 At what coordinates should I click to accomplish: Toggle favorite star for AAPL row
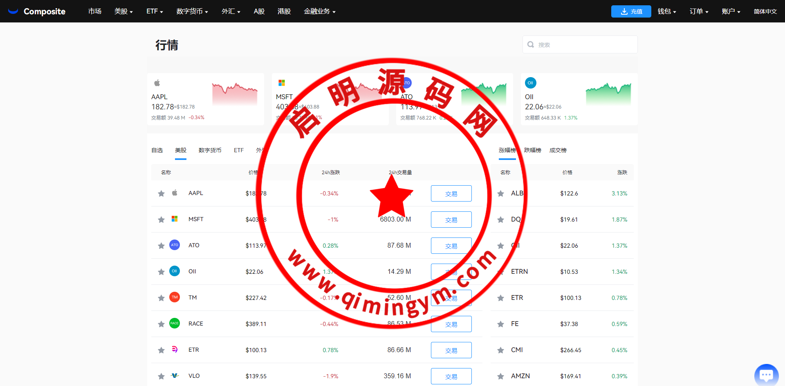[161, 193]
